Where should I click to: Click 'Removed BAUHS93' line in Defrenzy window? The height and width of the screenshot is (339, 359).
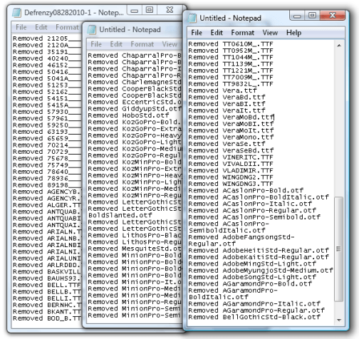(x=47, y=278)
